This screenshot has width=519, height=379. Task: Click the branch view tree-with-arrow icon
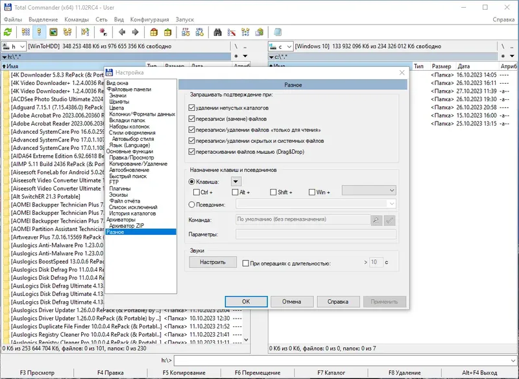click(86, 32)
